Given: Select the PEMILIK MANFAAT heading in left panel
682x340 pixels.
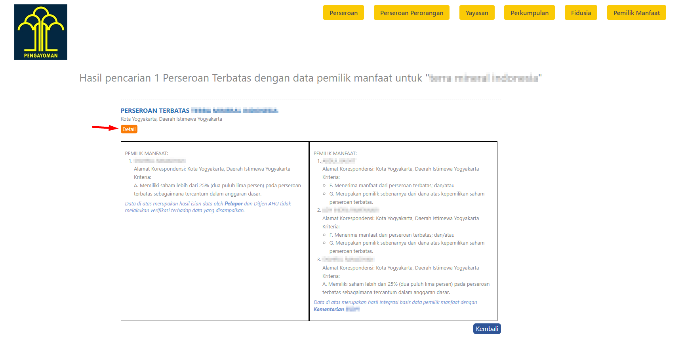Looking at the screenshot, I should coord(147,153).
